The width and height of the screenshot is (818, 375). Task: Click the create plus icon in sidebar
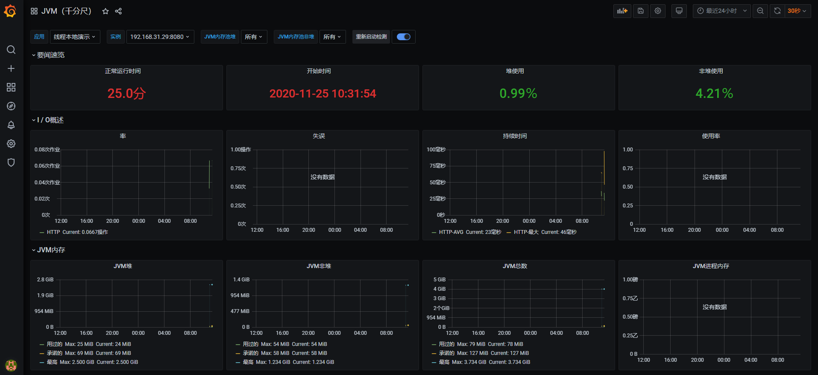pyautogui.click(x=11, y=68)
